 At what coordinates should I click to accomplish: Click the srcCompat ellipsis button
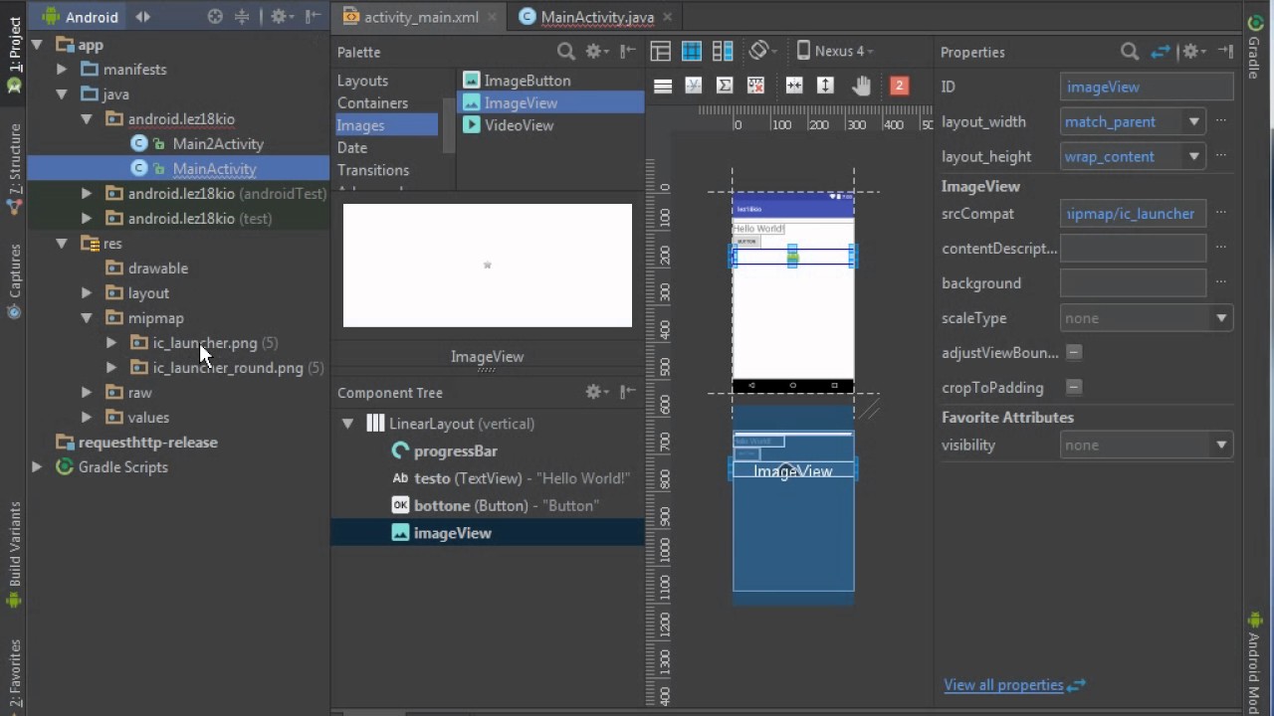1221,213
